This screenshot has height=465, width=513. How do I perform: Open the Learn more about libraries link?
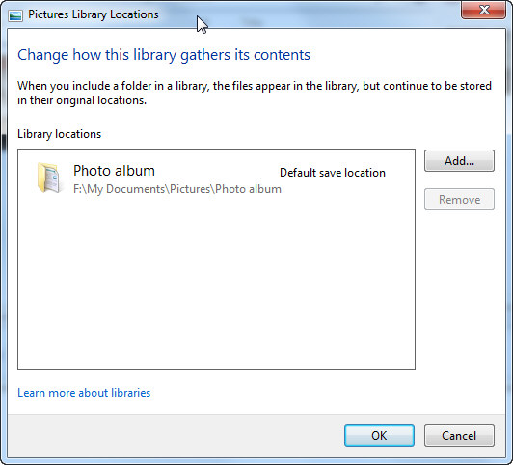tap(84, 393)
